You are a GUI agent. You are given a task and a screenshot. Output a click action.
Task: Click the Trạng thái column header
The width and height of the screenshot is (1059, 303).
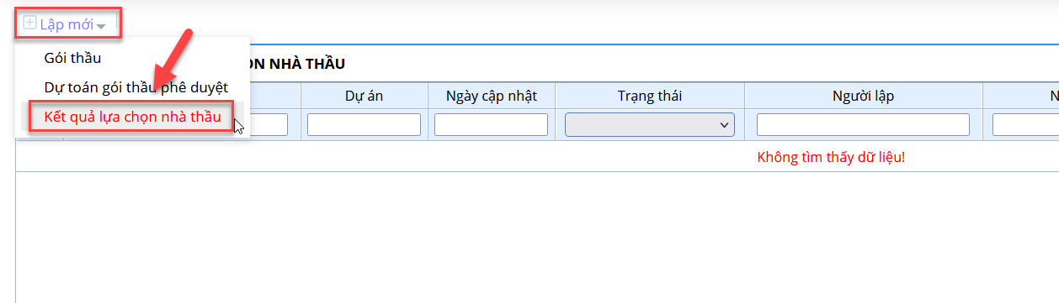[649, 96]
